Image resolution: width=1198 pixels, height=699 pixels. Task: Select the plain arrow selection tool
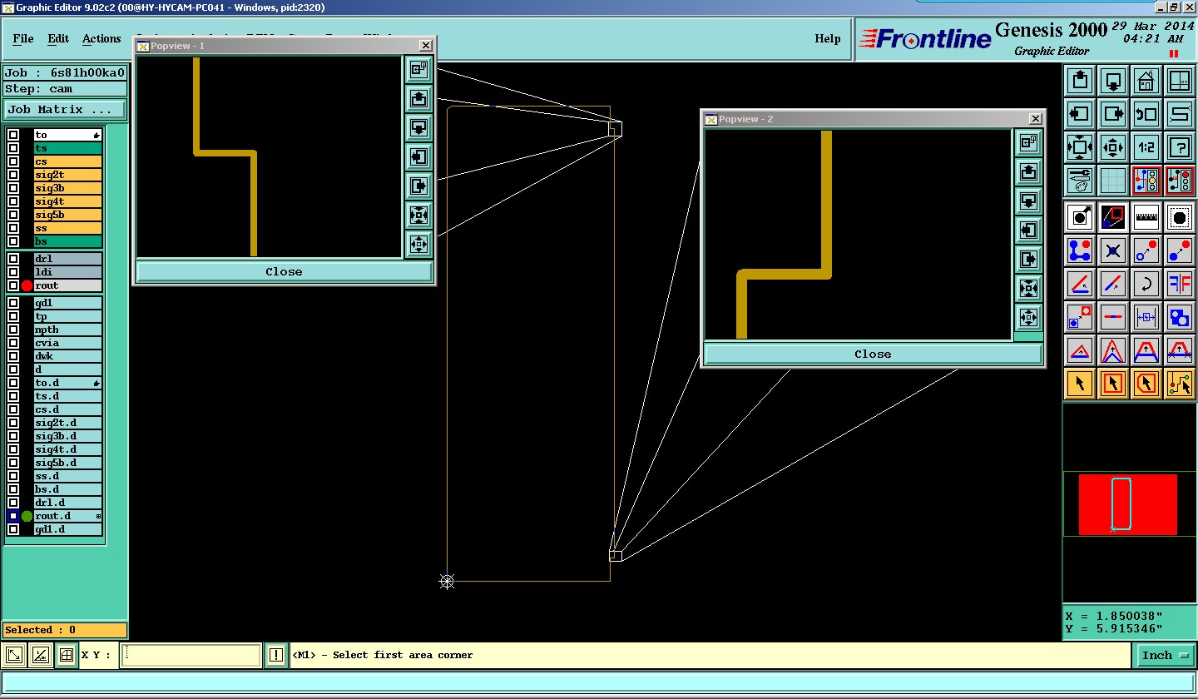click(x=1080, y=384)
